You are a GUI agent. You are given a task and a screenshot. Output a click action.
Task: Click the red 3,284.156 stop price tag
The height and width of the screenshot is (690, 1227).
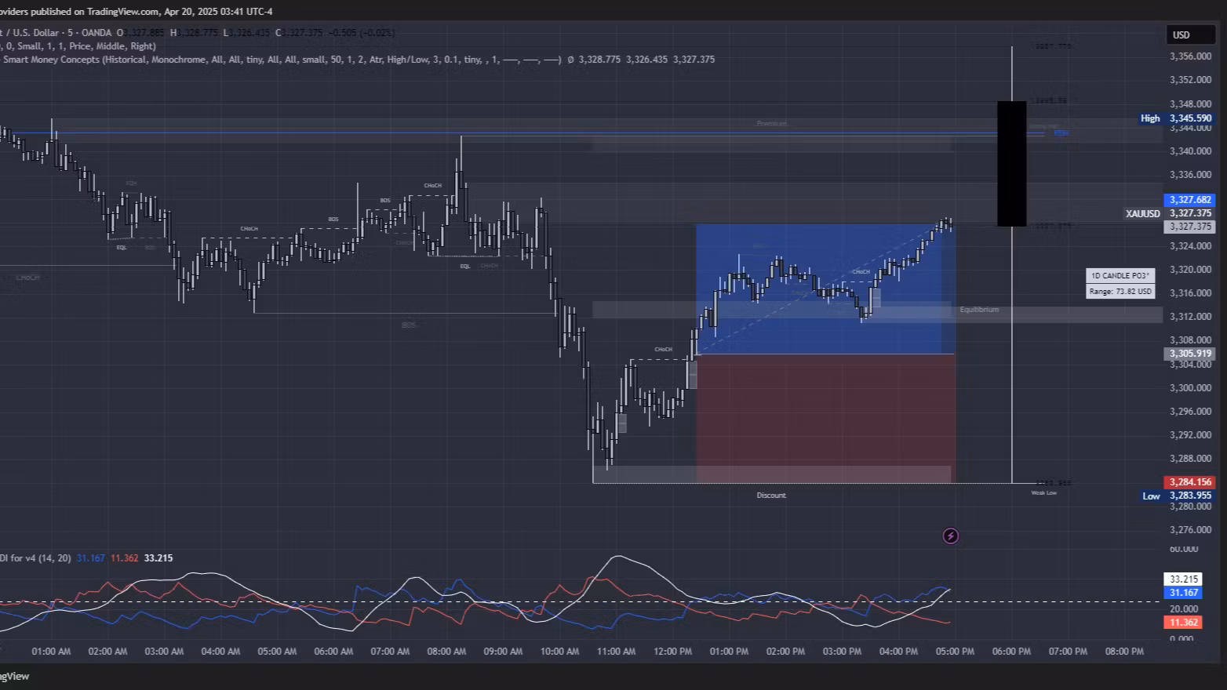coord(1190,482)
